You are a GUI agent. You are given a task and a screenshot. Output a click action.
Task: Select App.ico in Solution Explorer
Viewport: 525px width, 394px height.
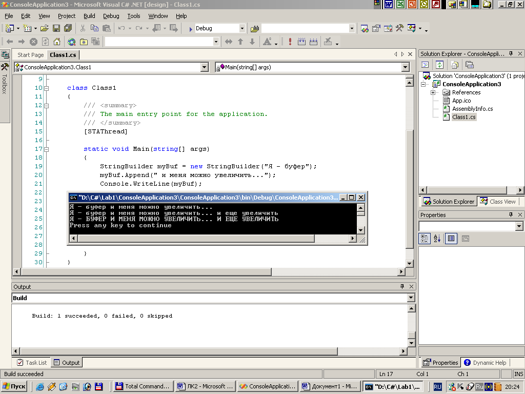(461, 101)
